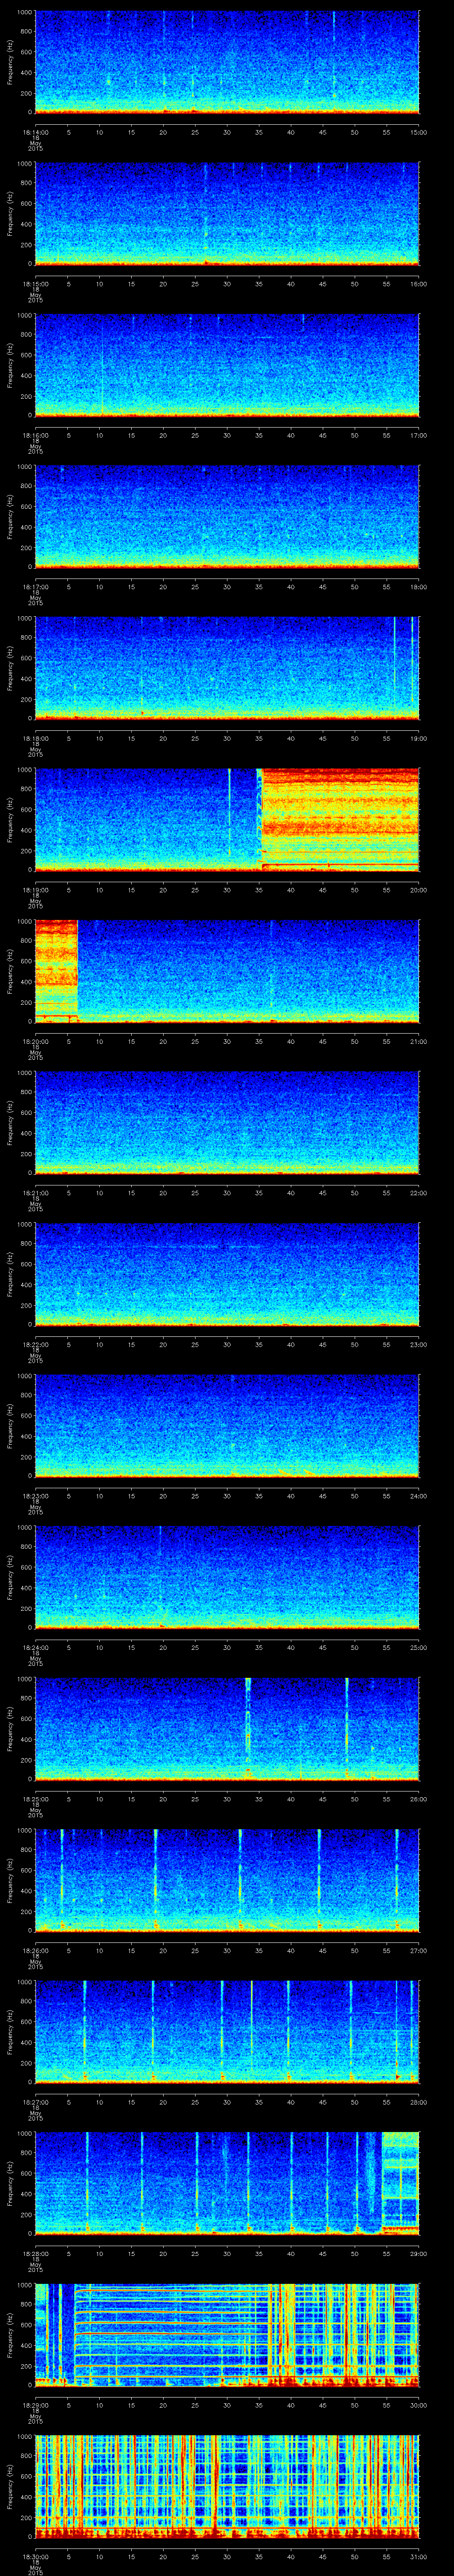Click the 26:00 end time label
Viewport: 454px width, 2576px height.
pyautogui.click(x=419, y=1799)
